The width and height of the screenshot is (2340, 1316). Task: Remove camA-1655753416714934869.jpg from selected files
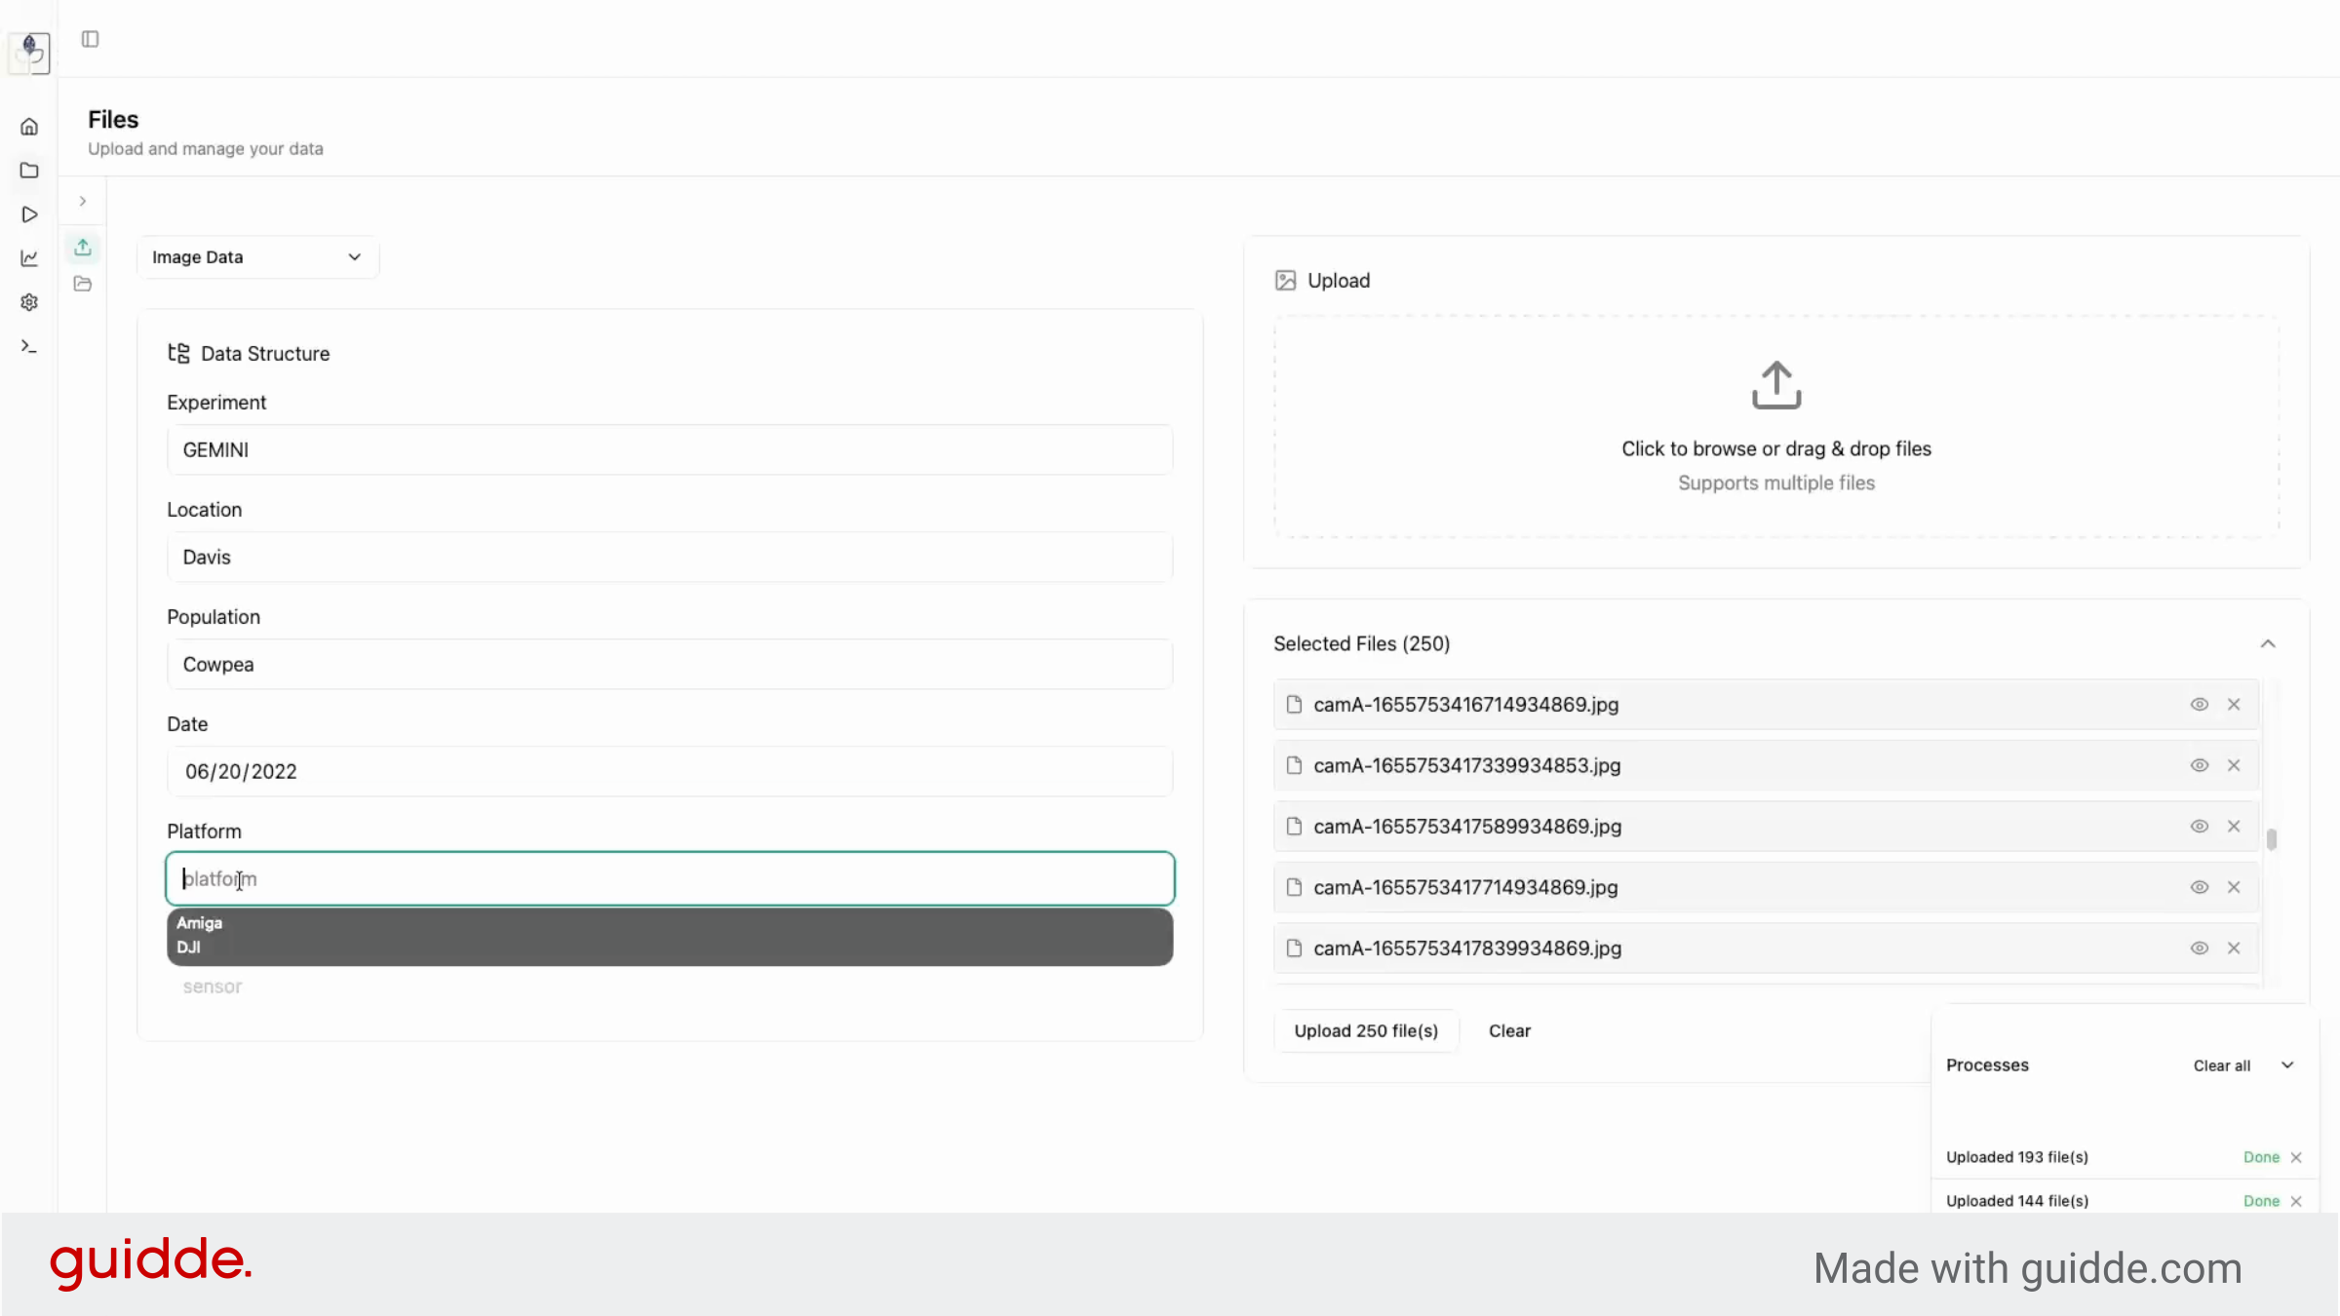(2234, 704)
